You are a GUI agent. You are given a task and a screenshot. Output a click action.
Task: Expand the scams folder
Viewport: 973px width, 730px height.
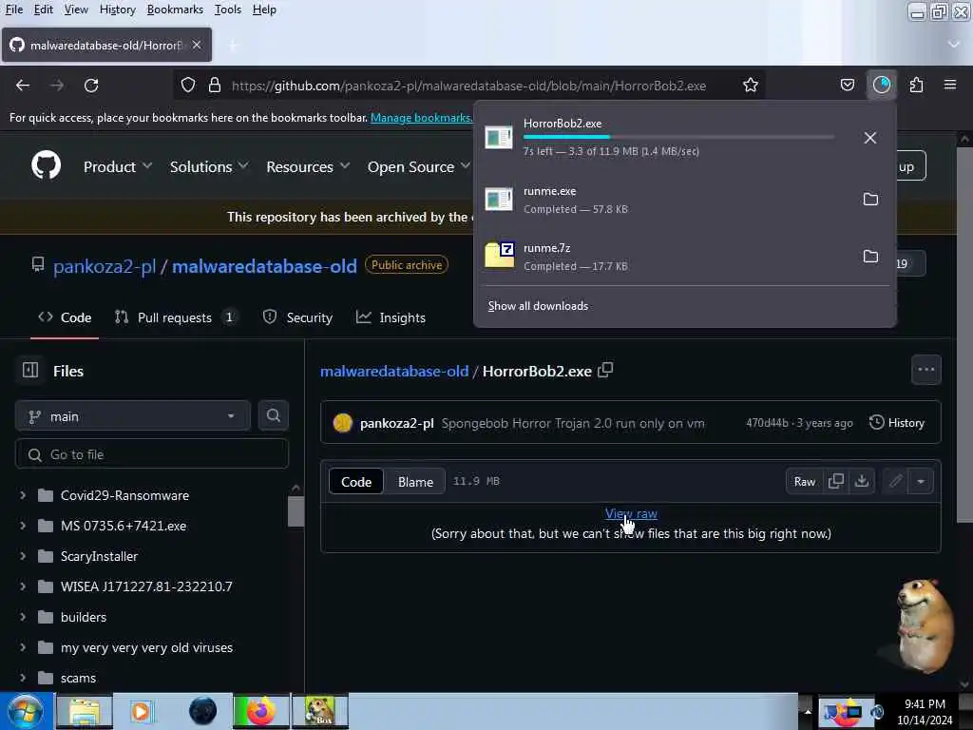tap(23, 677)
